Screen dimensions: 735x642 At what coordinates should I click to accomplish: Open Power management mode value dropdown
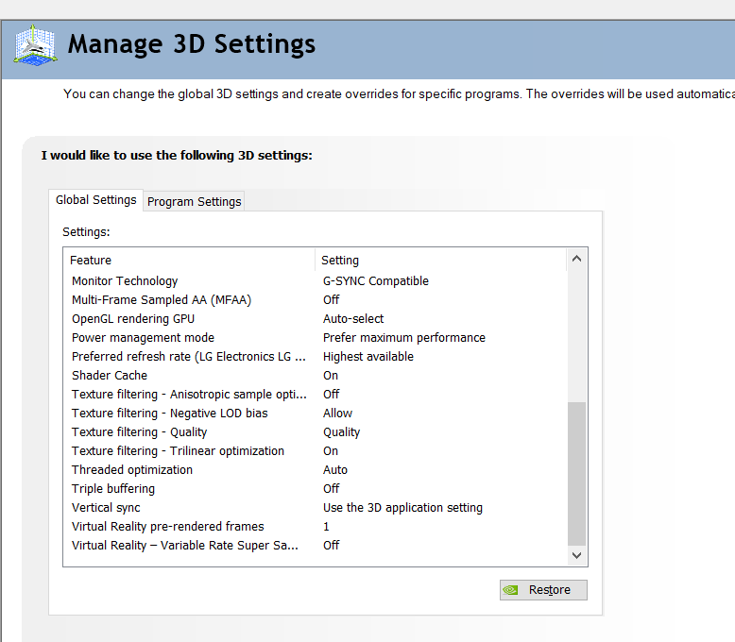(404, 338)
